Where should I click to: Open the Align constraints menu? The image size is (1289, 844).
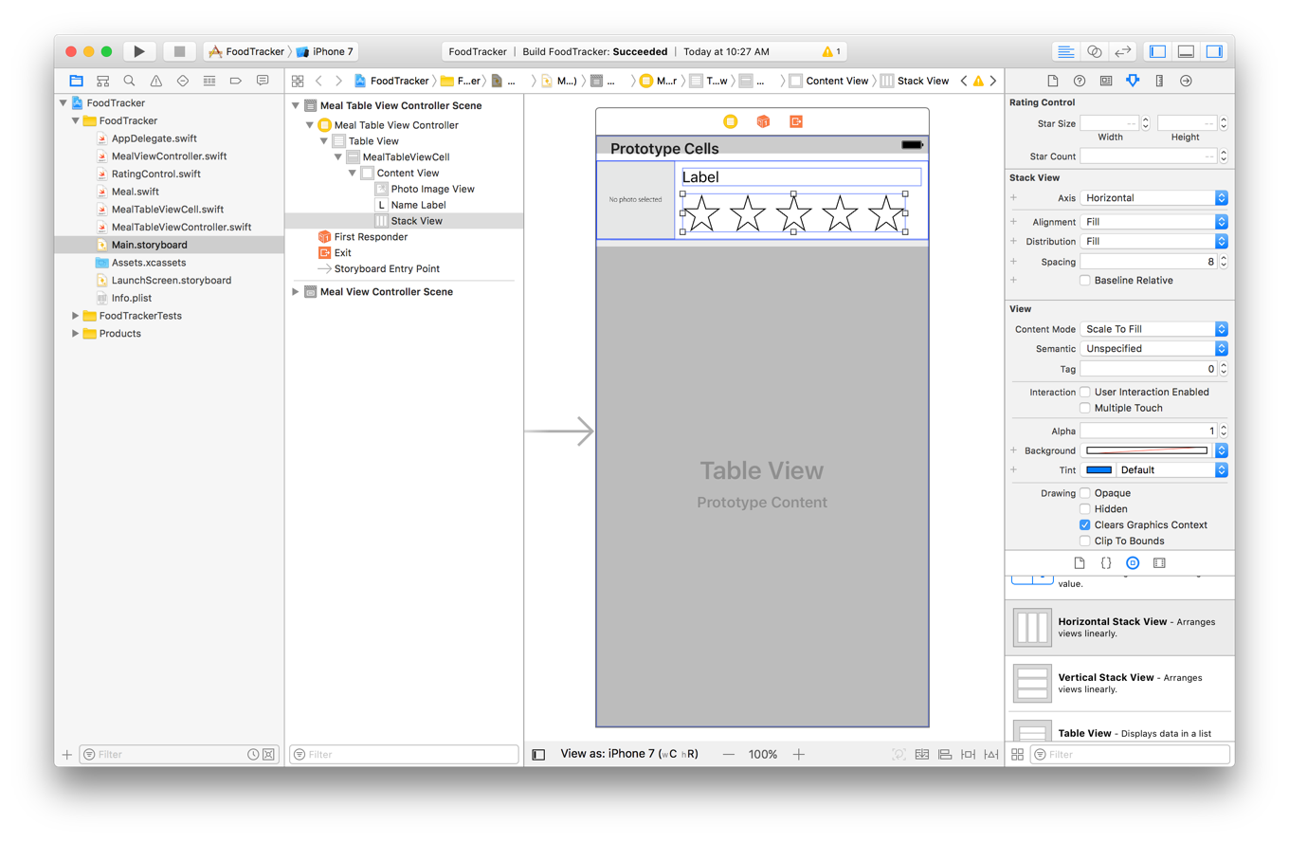pos(945,755)
